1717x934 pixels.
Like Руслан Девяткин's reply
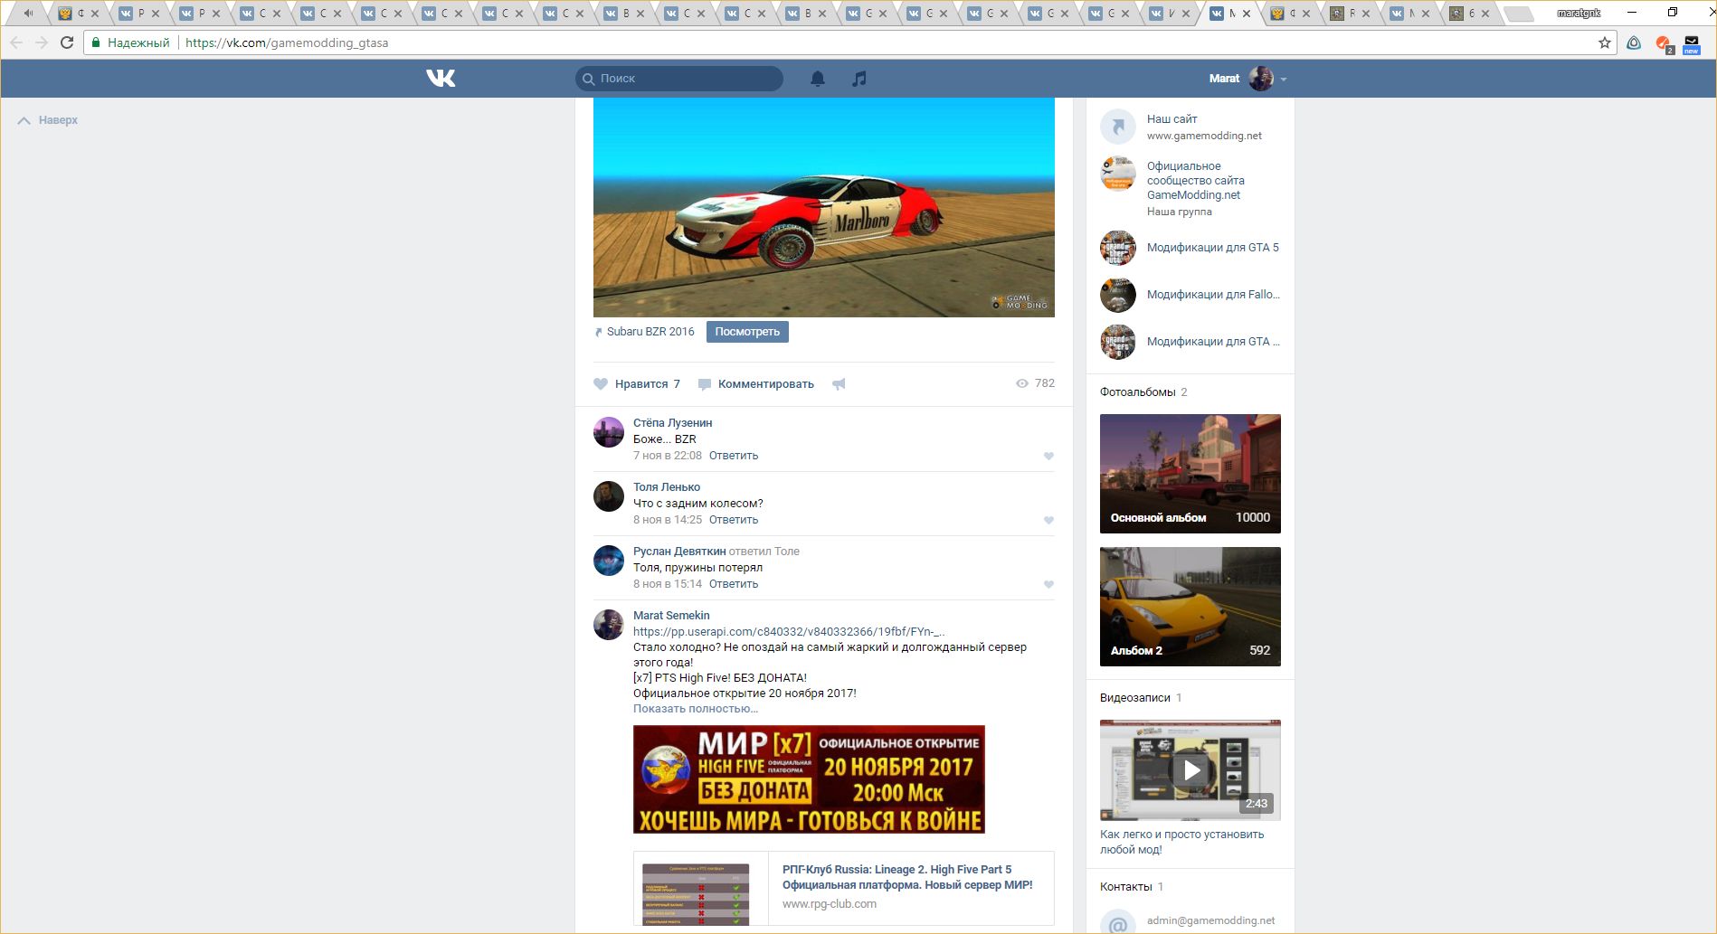[1048, 585]
